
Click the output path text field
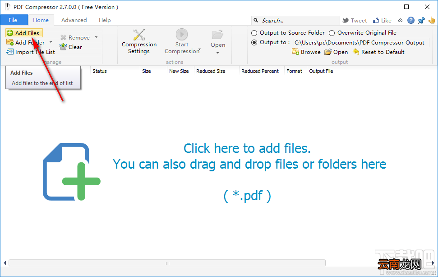[x=361, y=43]
